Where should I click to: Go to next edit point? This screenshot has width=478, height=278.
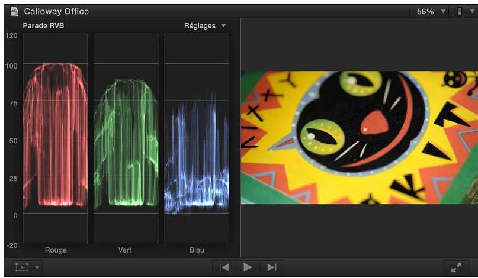click(x=272, y=267)
